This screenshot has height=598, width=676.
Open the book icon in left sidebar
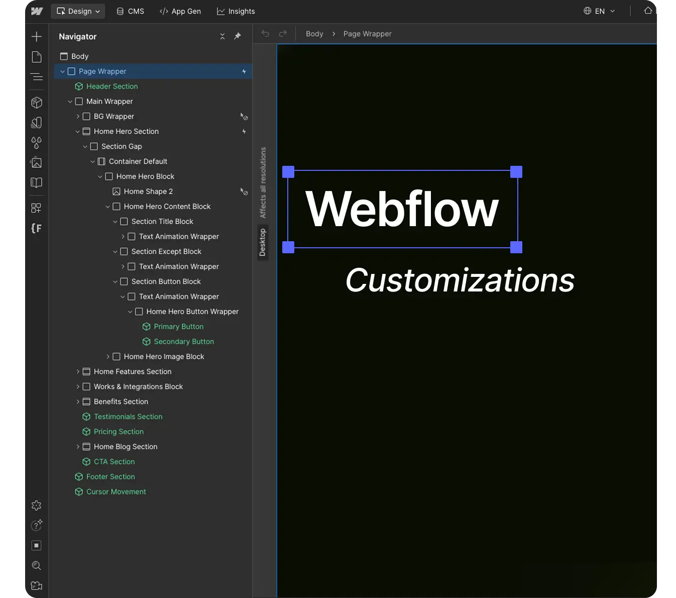(x=37, y=182)
